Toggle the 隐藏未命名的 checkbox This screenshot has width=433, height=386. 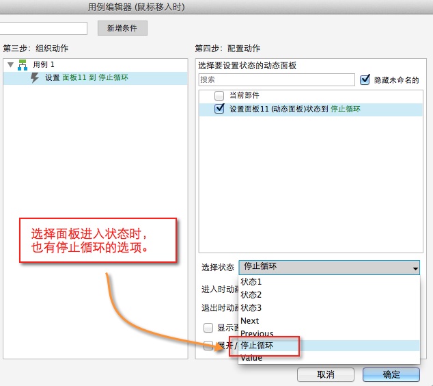tap(365, 79)
